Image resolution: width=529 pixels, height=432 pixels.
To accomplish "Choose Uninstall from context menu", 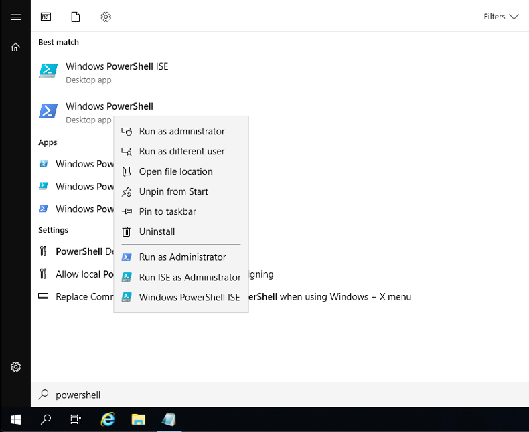I will click(181, 231).
